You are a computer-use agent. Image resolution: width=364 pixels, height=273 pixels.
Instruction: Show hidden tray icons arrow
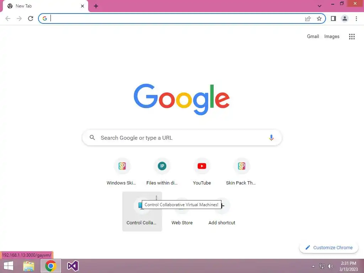pos(313,266)
